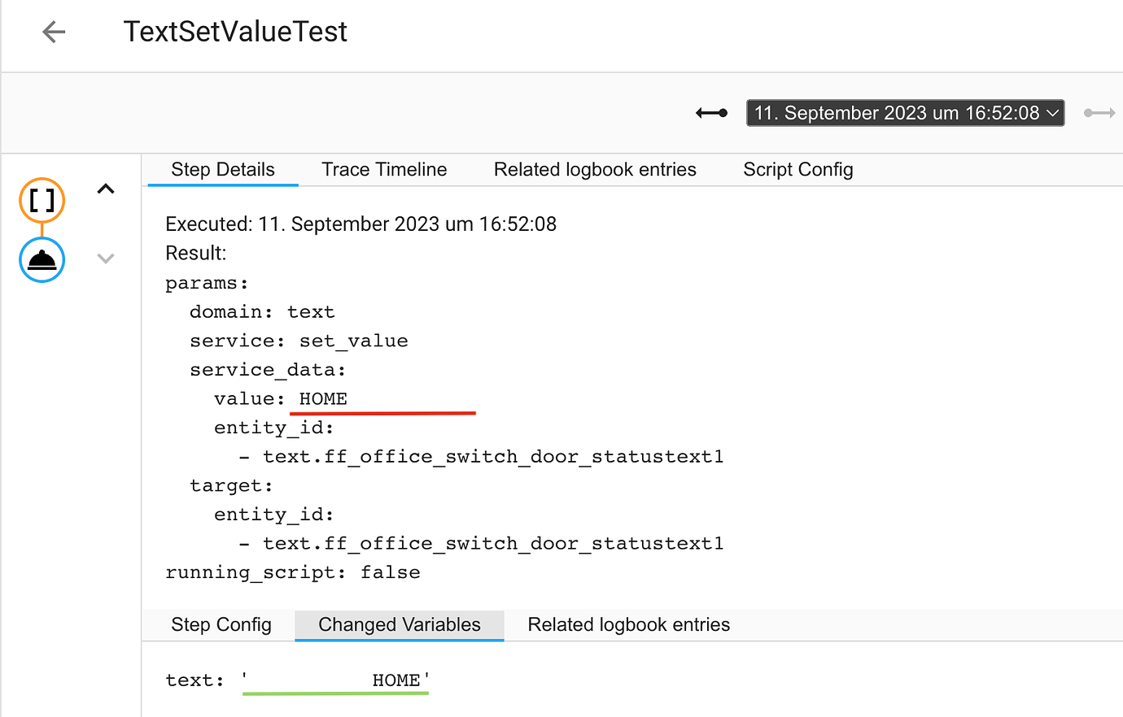Click the upward chevron beside the trace nodes
This screenshot has height=717, width=1123.
point(105,188)
